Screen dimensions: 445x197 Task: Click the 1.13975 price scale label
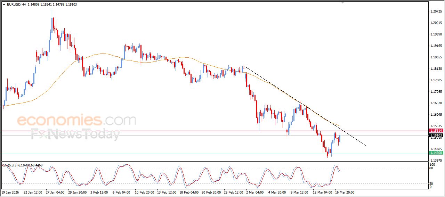436,160
